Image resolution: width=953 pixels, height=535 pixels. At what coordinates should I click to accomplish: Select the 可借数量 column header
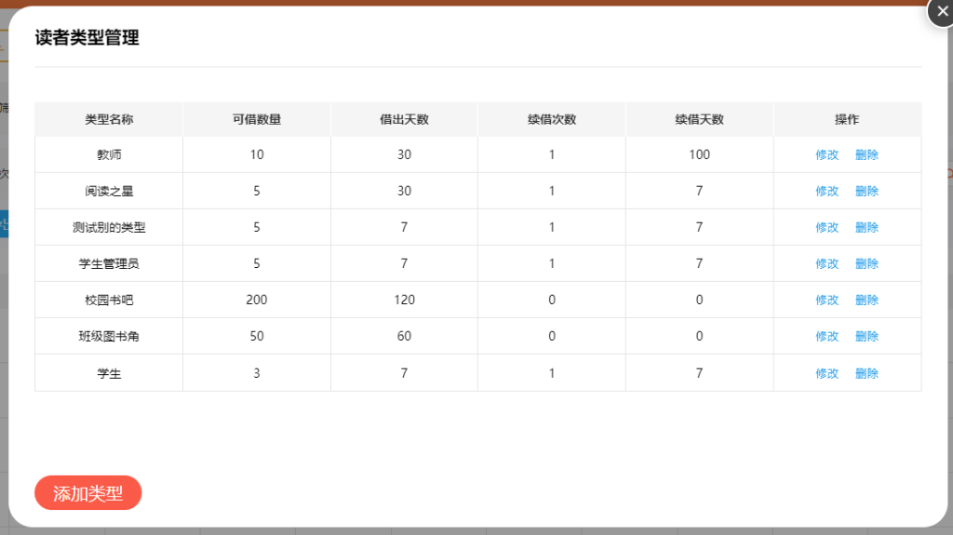coord(257,119)
